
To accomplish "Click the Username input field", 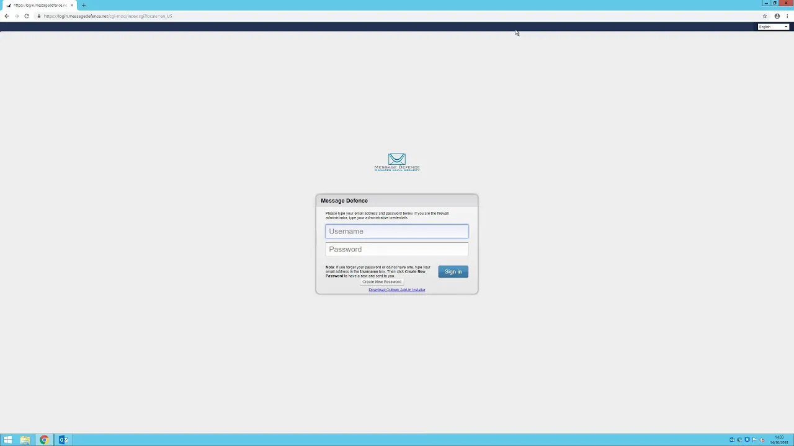I will pos(397,231).
